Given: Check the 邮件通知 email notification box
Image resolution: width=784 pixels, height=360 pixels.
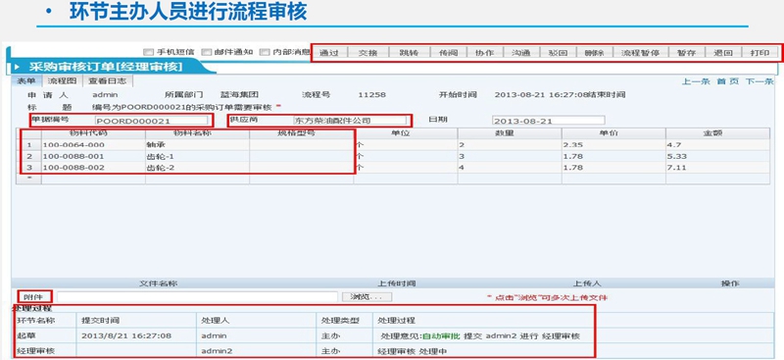Looking at the screenshot, I should point(207,52).
